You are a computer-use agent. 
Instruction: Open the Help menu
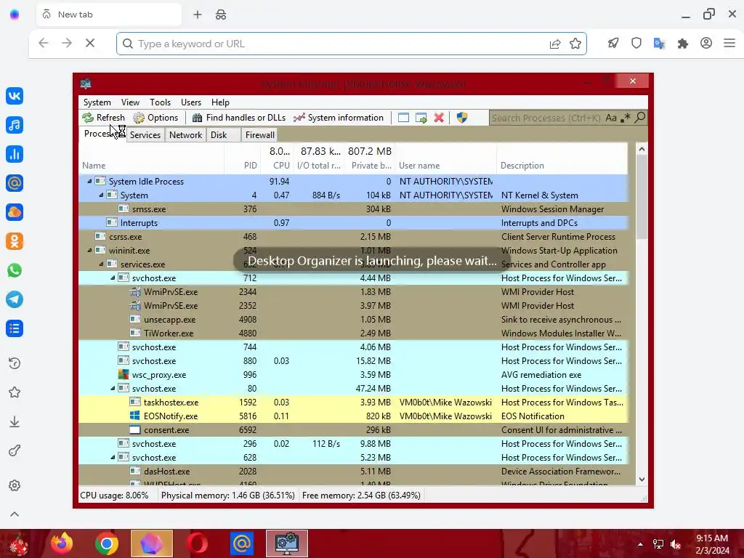[x=220, y=102]
